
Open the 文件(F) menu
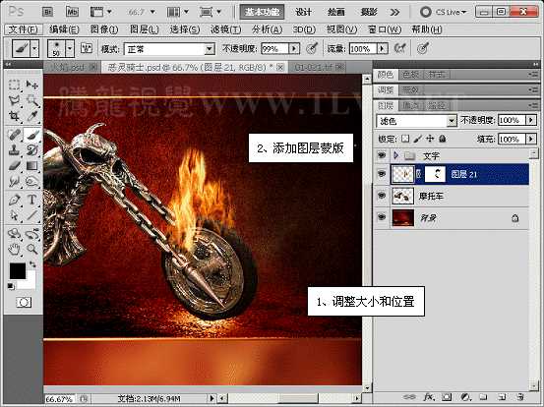pos(24,29)
